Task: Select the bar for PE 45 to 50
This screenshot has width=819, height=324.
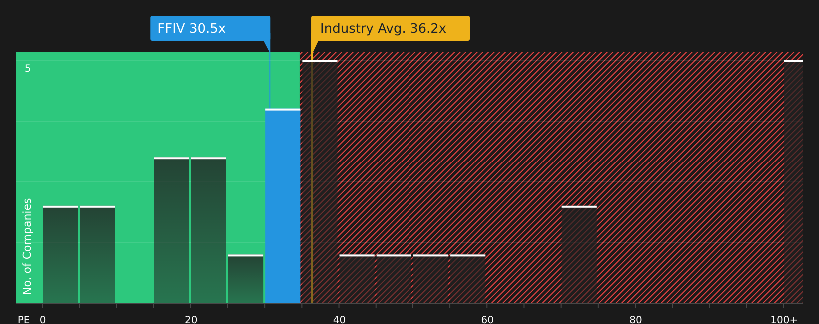Action: coord(394,279)
